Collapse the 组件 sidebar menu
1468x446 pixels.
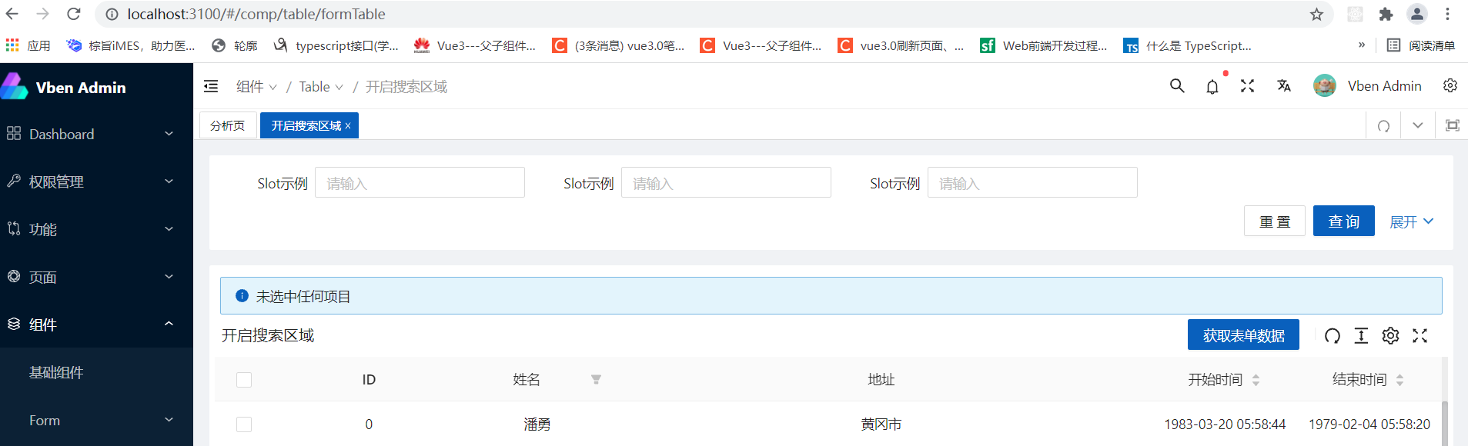pos(96,325)
